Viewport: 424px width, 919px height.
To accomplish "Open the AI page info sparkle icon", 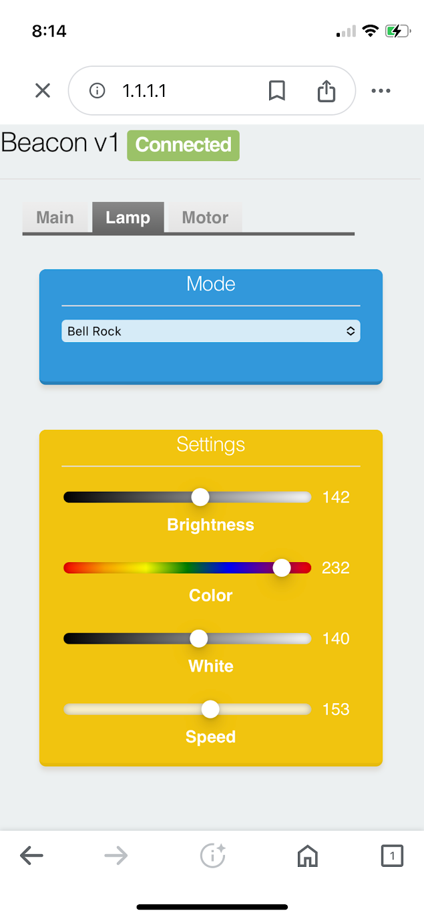I will (x=213, y=856).
